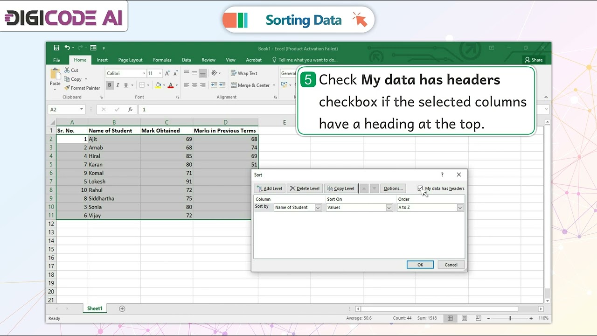Click Bottom Align icon

pyautogui.click(x=202, y=73)
